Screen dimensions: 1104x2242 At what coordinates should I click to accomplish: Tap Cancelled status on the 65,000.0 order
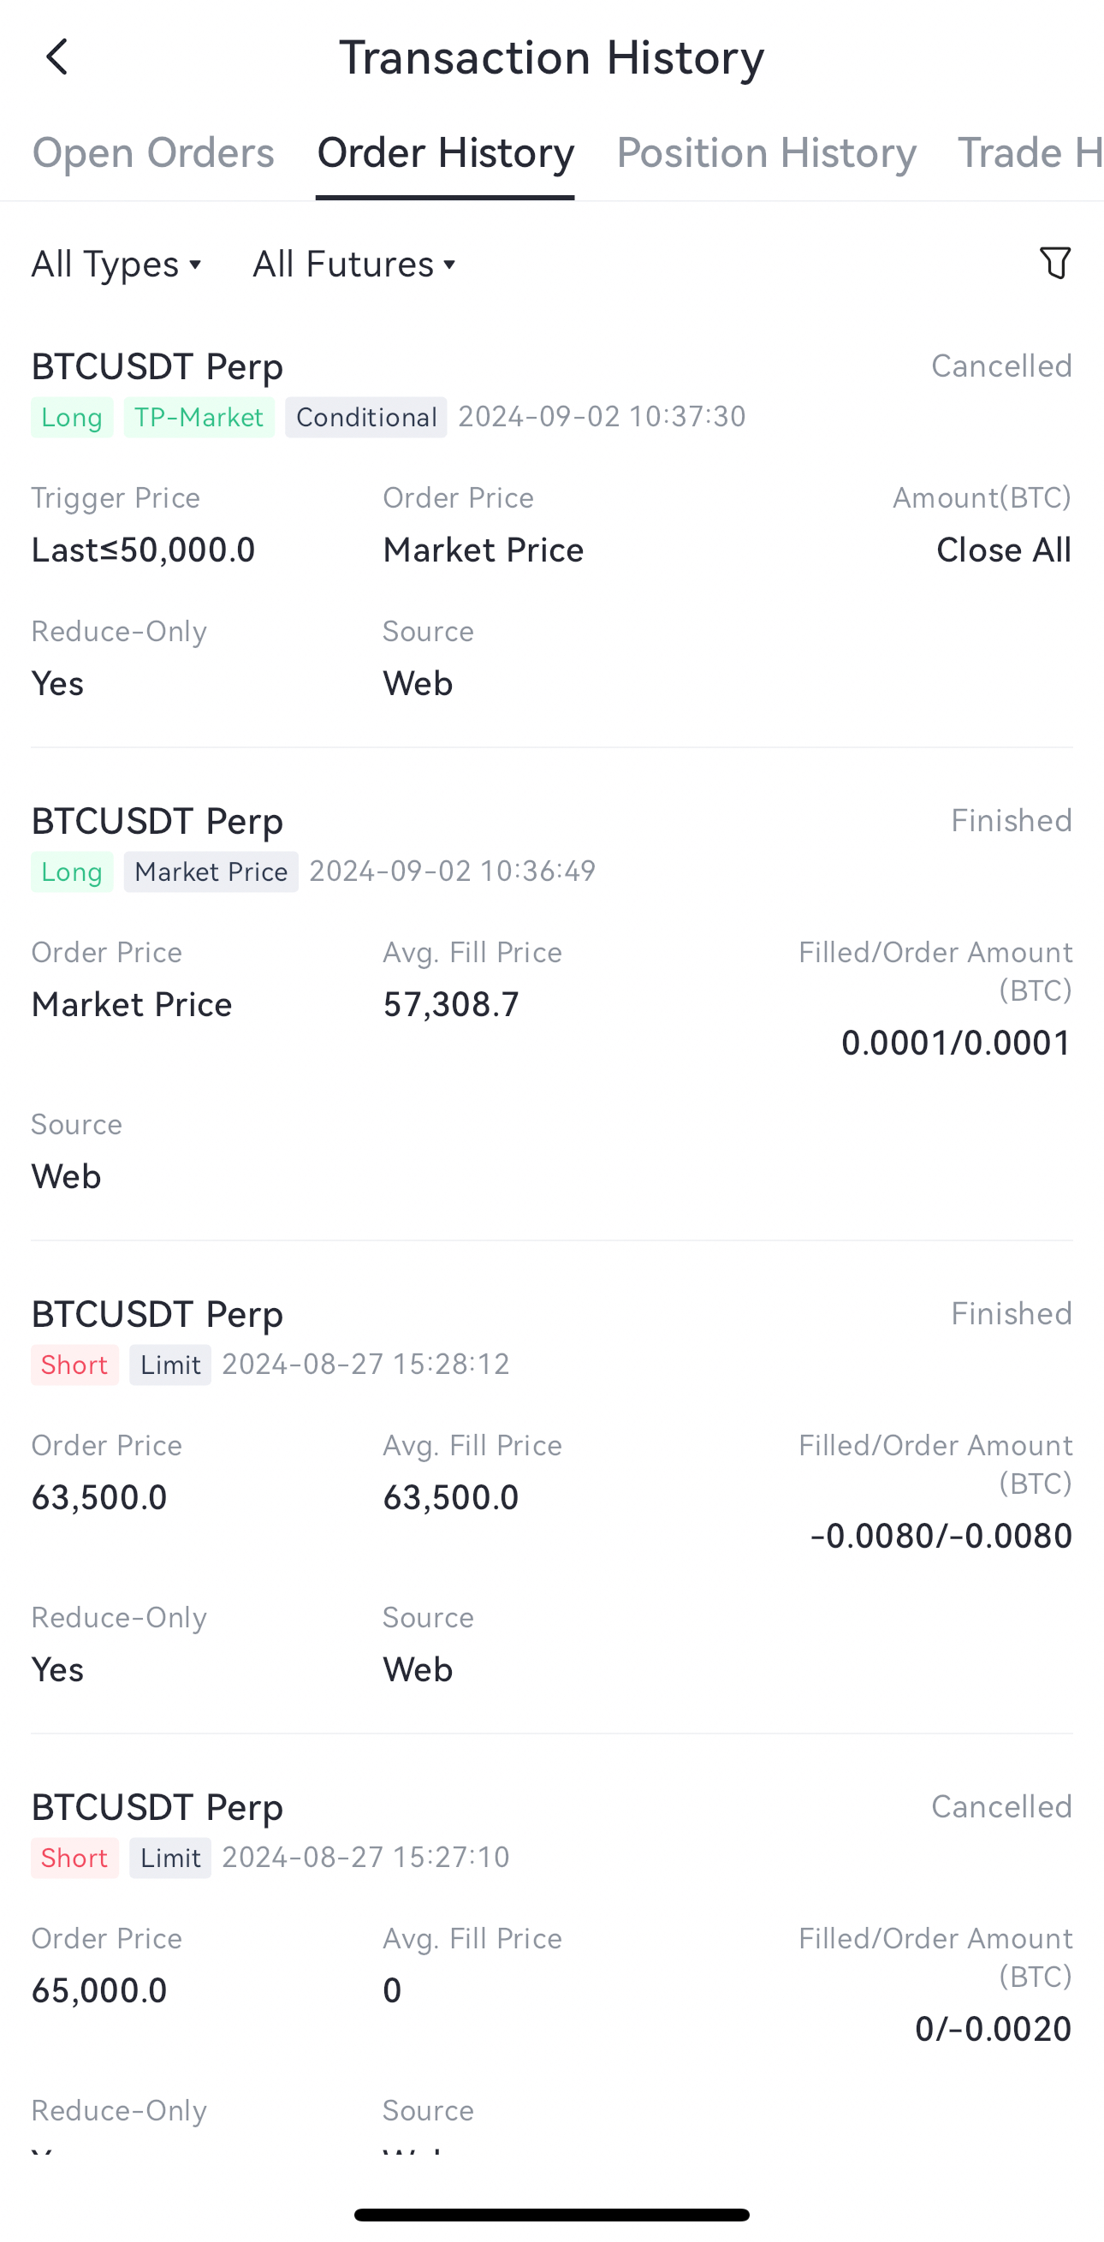point(1000,1807)
